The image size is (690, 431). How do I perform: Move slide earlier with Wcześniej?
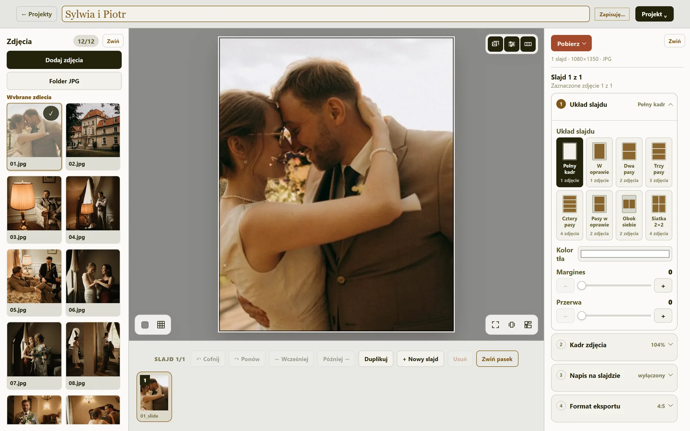tap(291, 359)
